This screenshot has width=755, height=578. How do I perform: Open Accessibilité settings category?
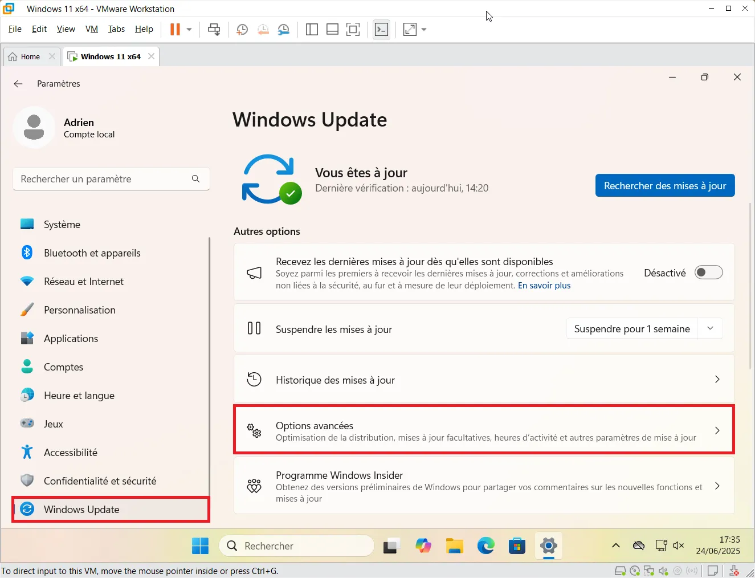[111, 453]
